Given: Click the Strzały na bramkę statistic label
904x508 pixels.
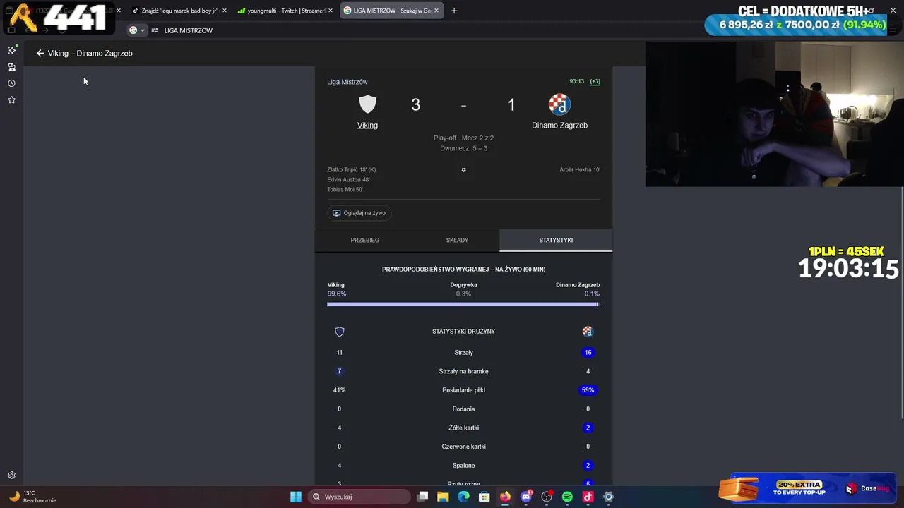Looking at the screenshot, I should click(x=463, y=372).
